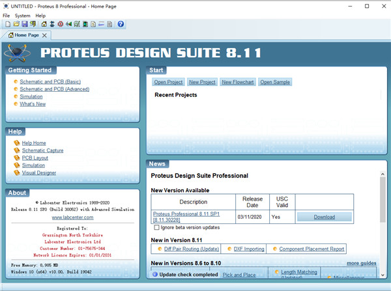Image resolution: width=391 pixels, height=291 pixels.
Task: Open Simulation help link in Help panel
Action: pos(33,165)
